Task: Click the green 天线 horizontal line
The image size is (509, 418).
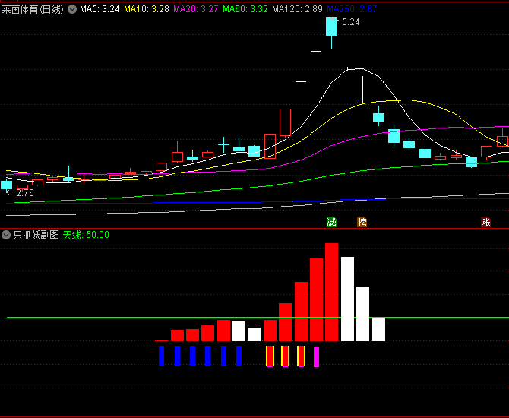Action: coord(258,318)
